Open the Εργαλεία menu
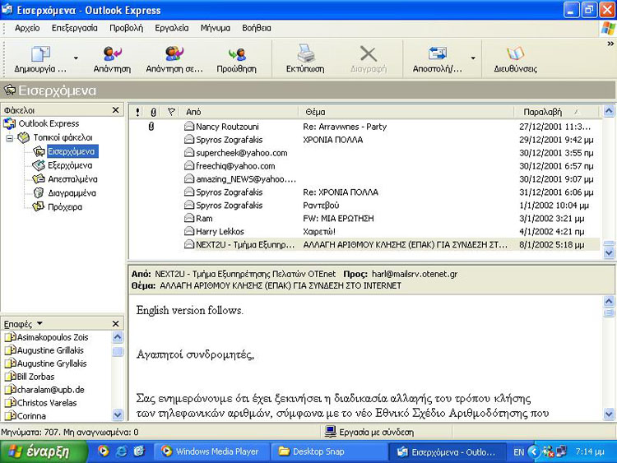The width and height of the screenshot is (617, 463). 172,28
